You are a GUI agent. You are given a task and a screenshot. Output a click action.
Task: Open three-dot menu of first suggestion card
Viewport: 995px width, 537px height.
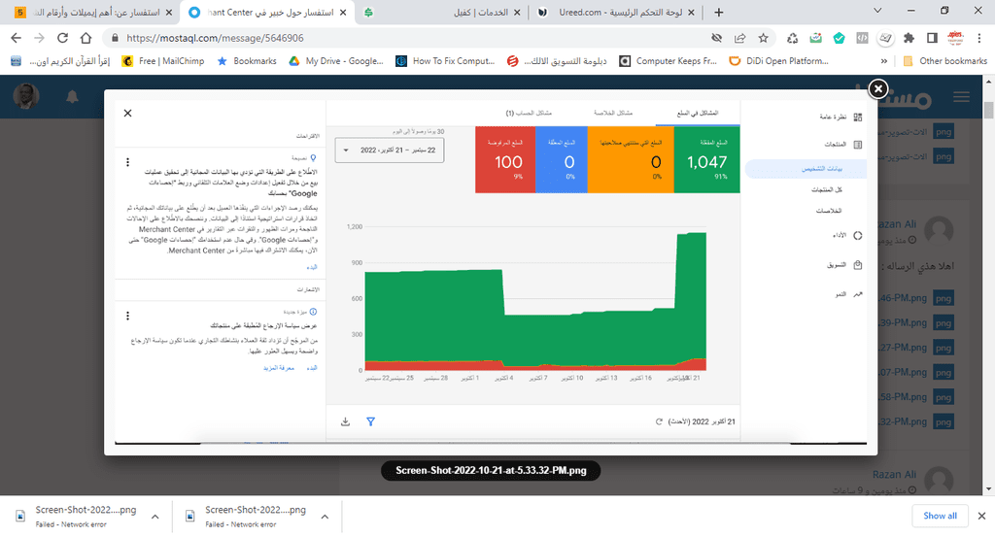tap(127, 162)
